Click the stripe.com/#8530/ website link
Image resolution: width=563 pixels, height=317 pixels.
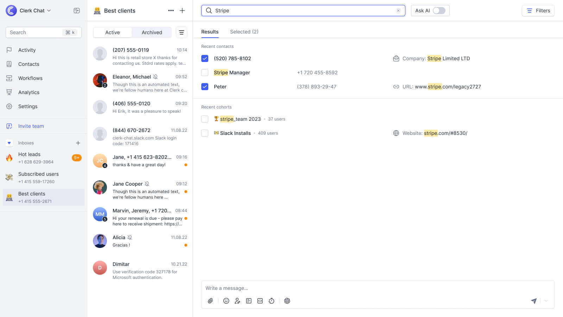tap(445, 133)
